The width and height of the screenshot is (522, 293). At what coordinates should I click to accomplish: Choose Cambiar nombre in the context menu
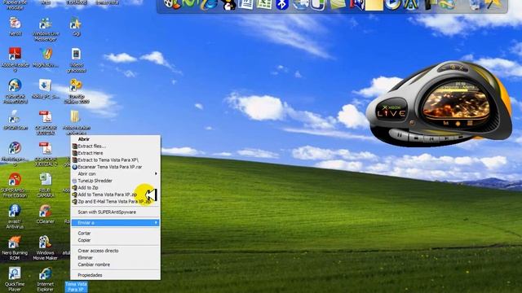[x=115, y=265]
